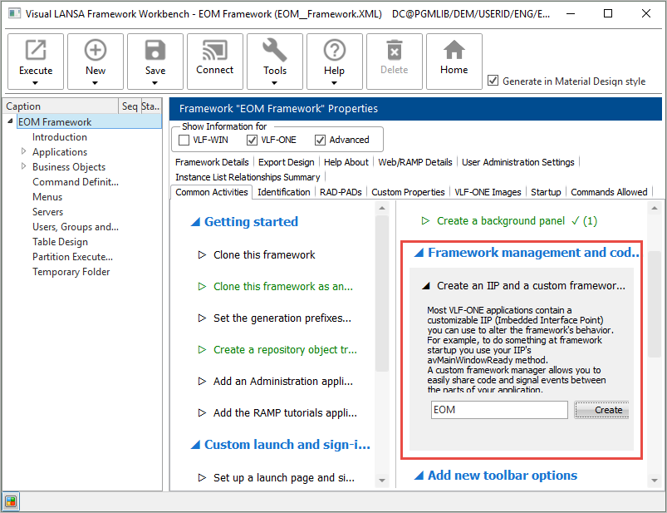667x513 pixels.
Task: Open the Help dropdown arrow
Action: coord(335,83)
